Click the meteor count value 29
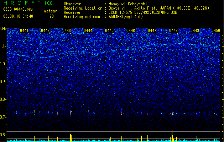 pyautogui.click(x=52, y=16)
